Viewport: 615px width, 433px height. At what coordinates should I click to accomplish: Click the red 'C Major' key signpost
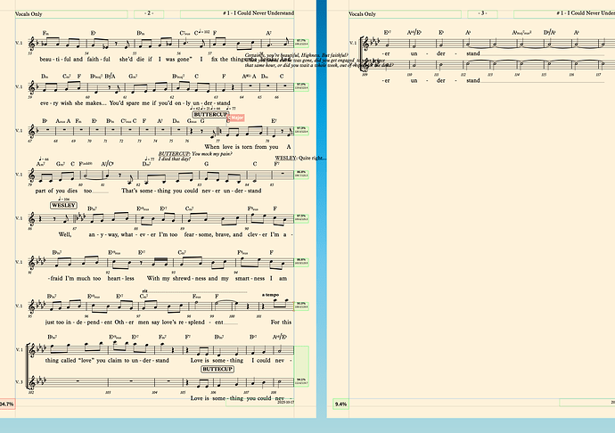tap(236, 118)
